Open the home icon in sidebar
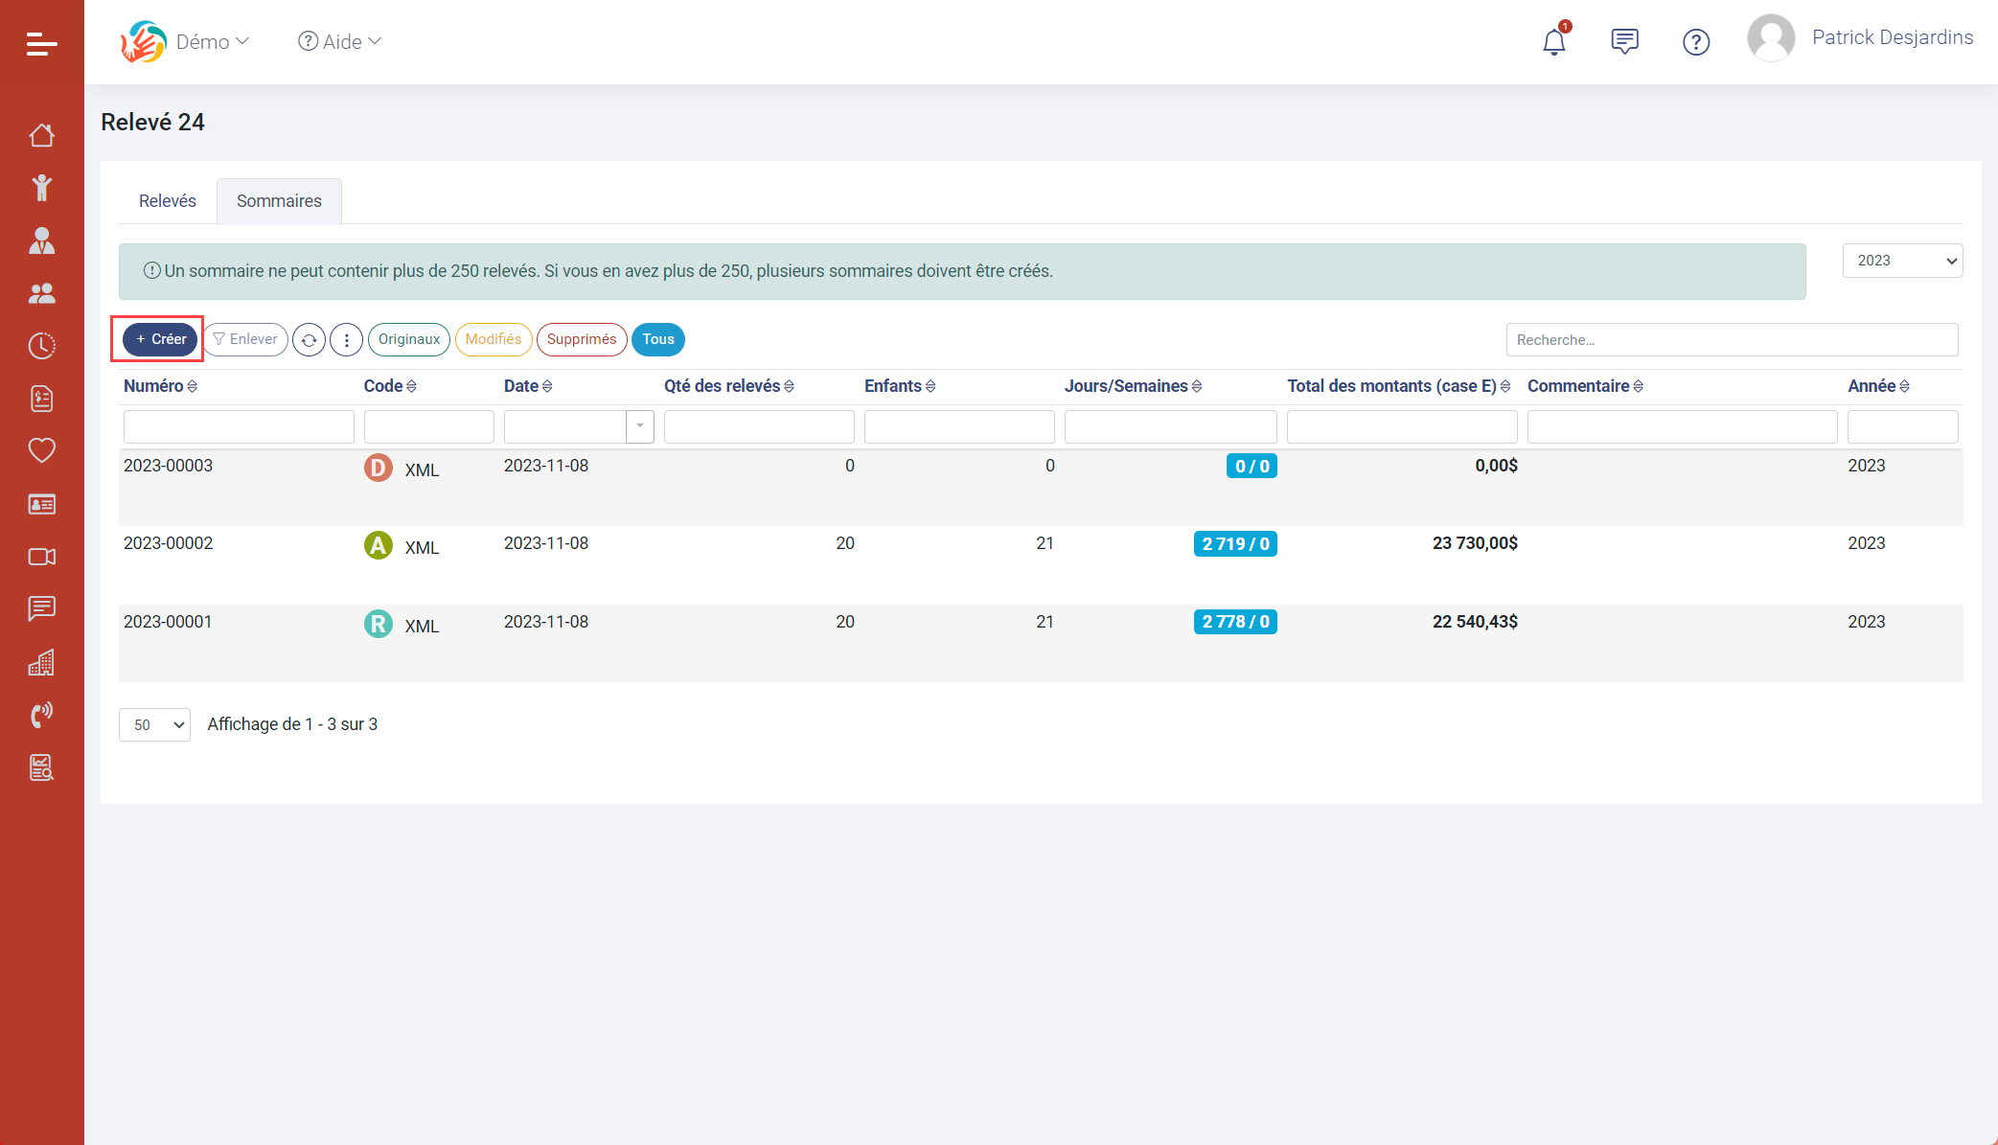The width and height of the screenshot is (1998, 1145). pyautogui.click(x=41, y=135)
